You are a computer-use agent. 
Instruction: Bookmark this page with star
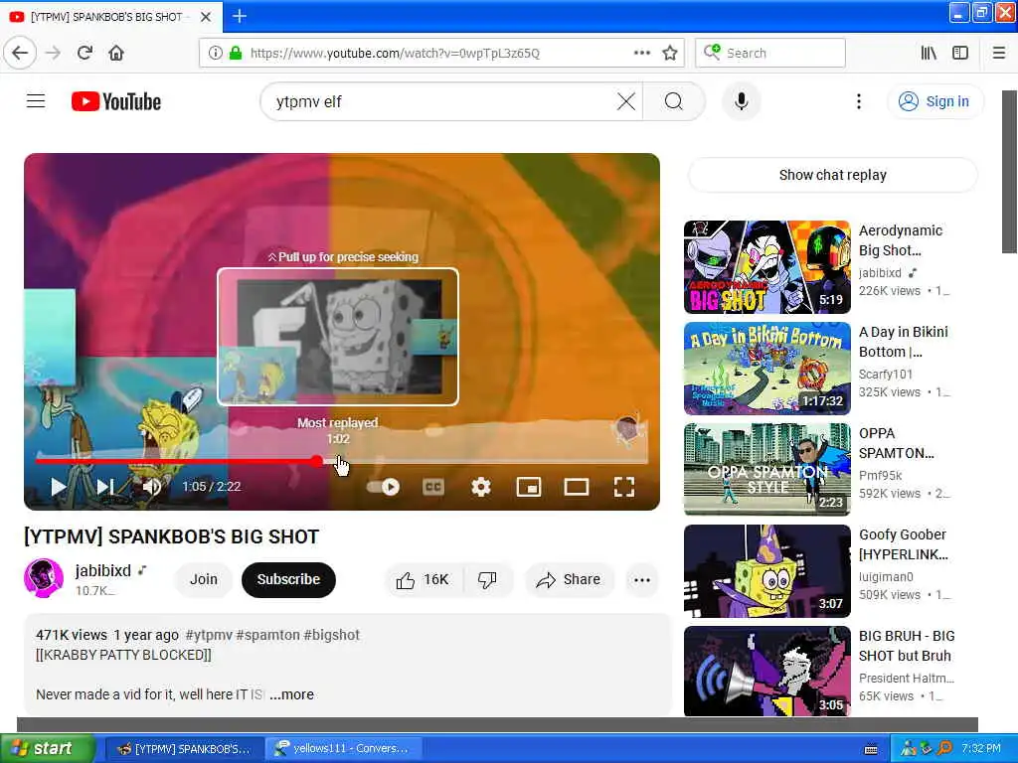pyautogui.click(x=670, y=53)
